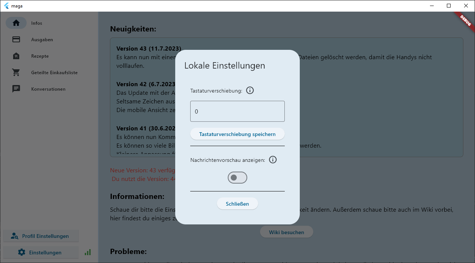
Task: Click the Flutter logo in title bar
Action: click(x=6, y=6)
